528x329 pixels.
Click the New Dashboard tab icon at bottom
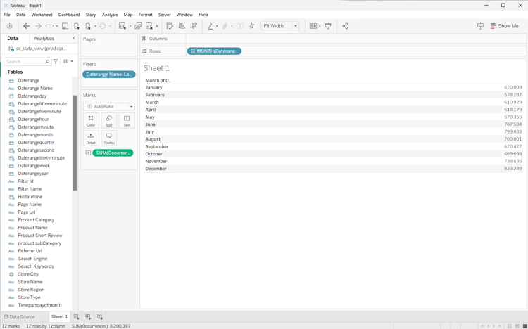88,316
